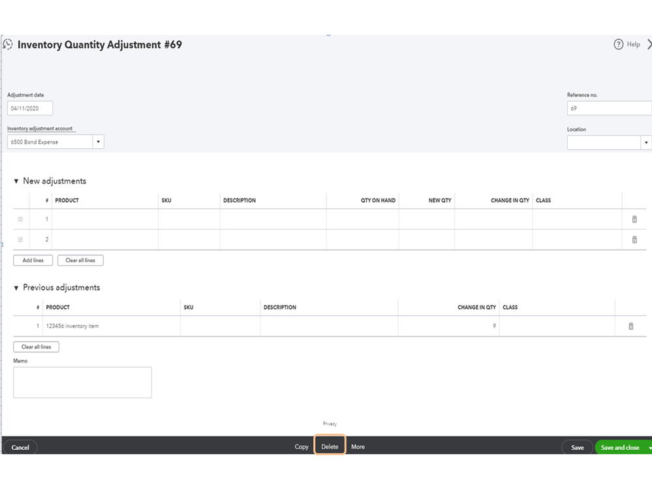
Task: Open the More menu in the bottom bar
Action: [358, 447]
